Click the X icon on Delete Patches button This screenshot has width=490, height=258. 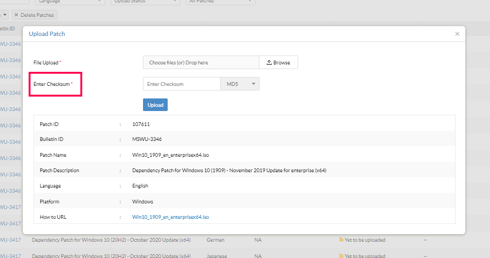[16, 15]
